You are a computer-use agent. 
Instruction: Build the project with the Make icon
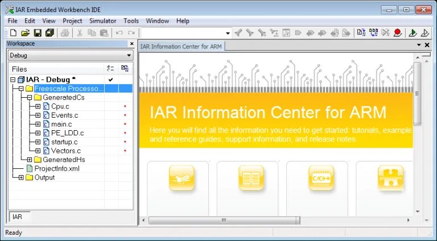373,33
